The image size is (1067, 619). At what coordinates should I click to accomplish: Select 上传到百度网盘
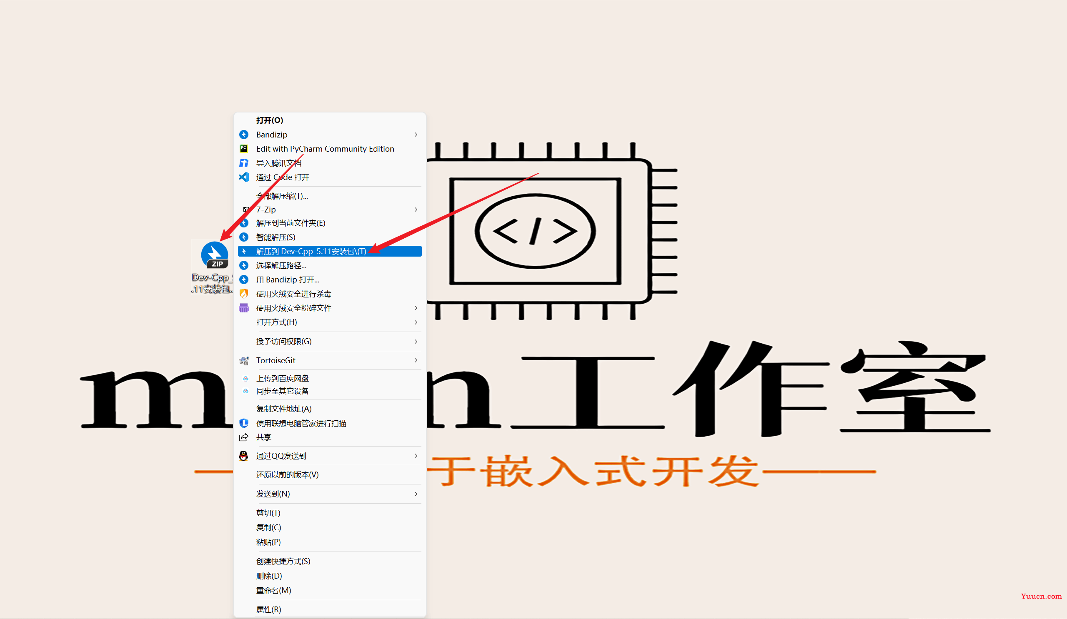330,378
